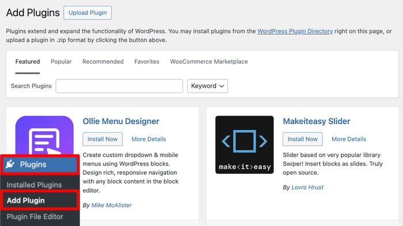Select the Featured tab
The height and width of the screenshot is (226, 403).
tap(28, 62)
